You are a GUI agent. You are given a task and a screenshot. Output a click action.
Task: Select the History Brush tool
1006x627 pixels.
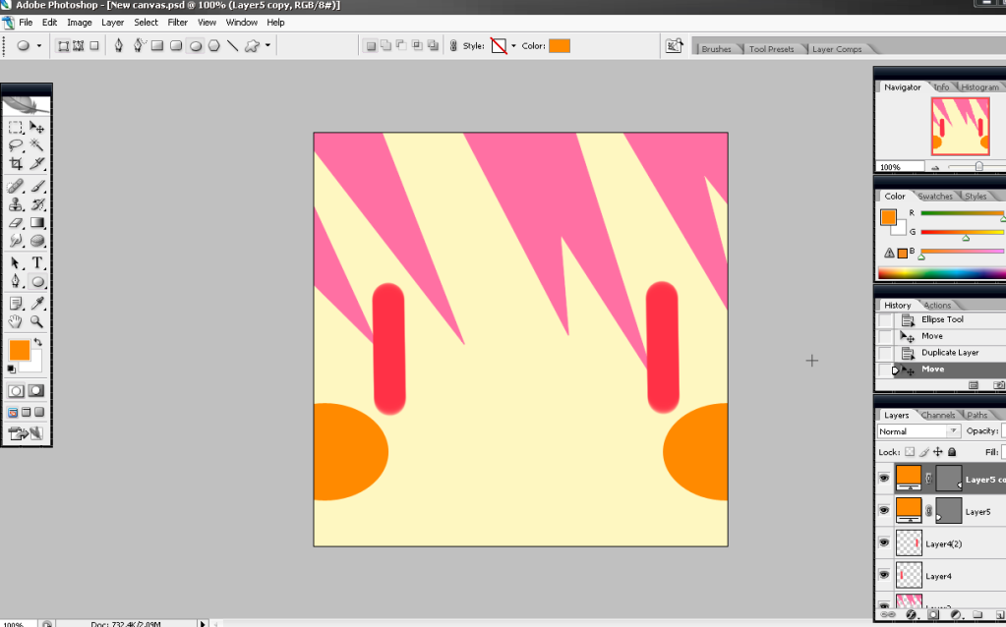(36, 204)
